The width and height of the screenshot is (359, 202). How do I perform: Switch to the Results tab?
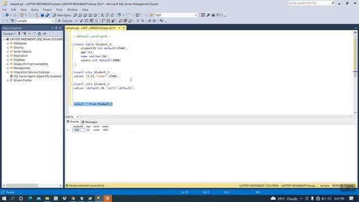[73, 122]
